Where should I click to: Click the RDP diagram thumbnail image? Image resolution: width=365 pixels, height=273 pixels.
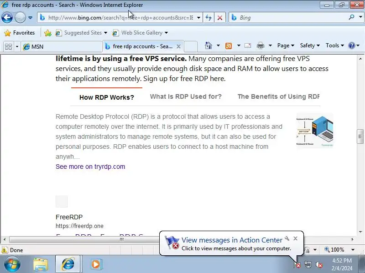315,130
